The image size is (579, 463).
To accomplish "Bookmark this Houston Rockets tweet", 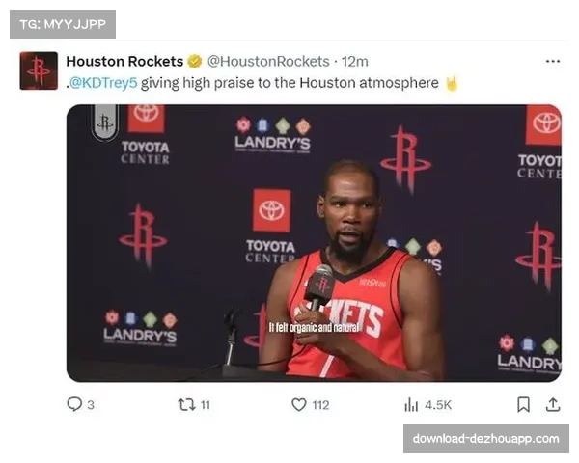I will click(523, 405).
